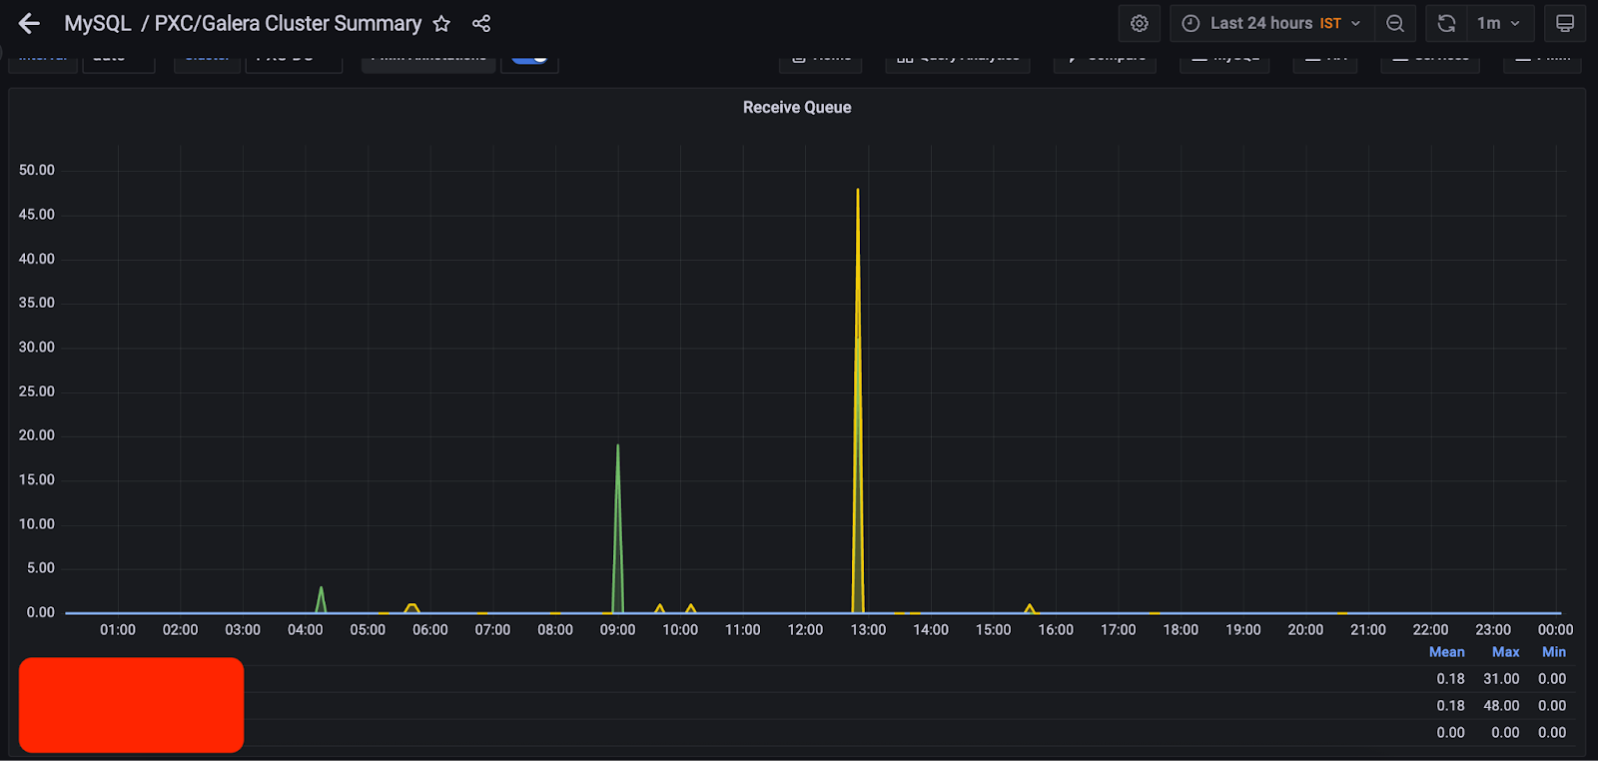Click the 13:00 label on the time axis
Viewport: 1598px width, 761px height.
click(868, 630)
